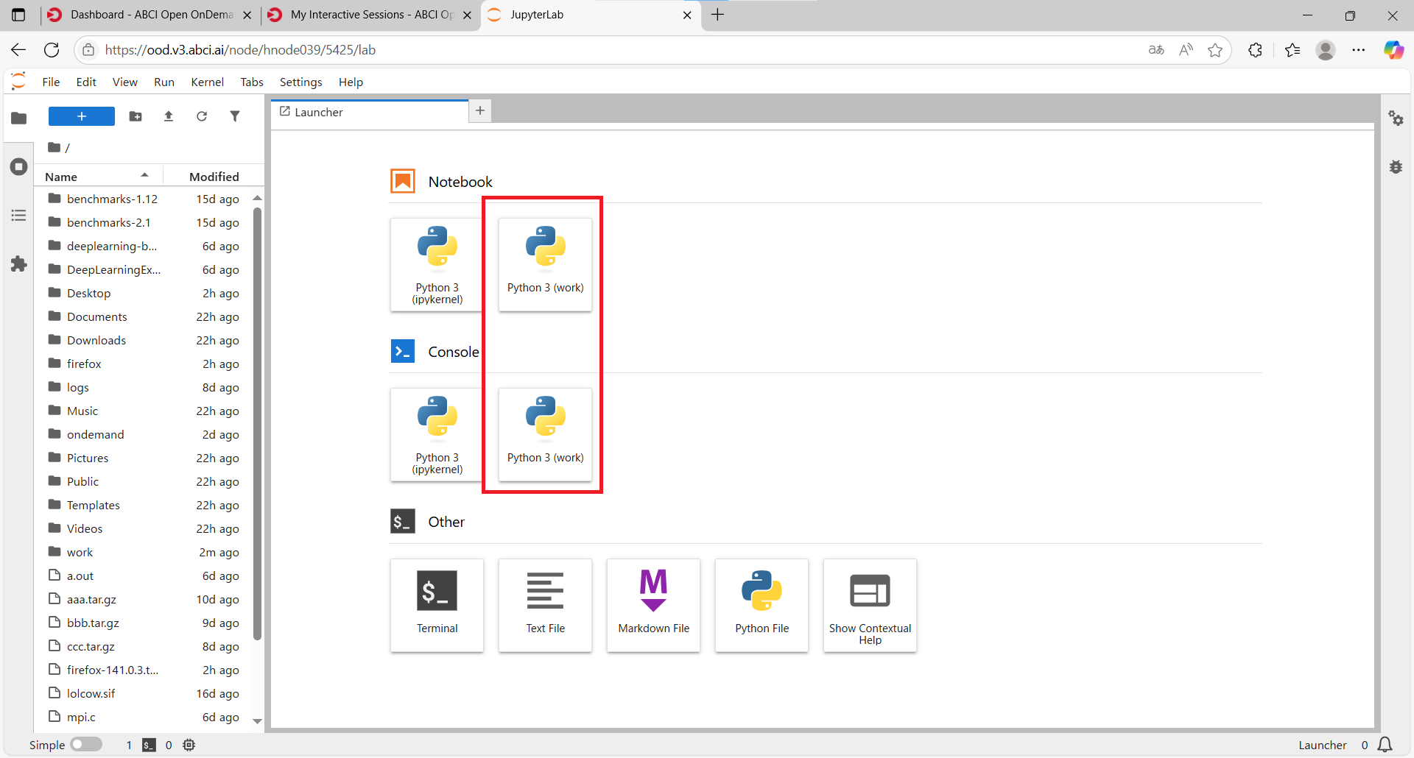The height and width of the screenshot is (758, 1414).
Task: Add page to favorites star icon
Action: (x=1215, y=50)
